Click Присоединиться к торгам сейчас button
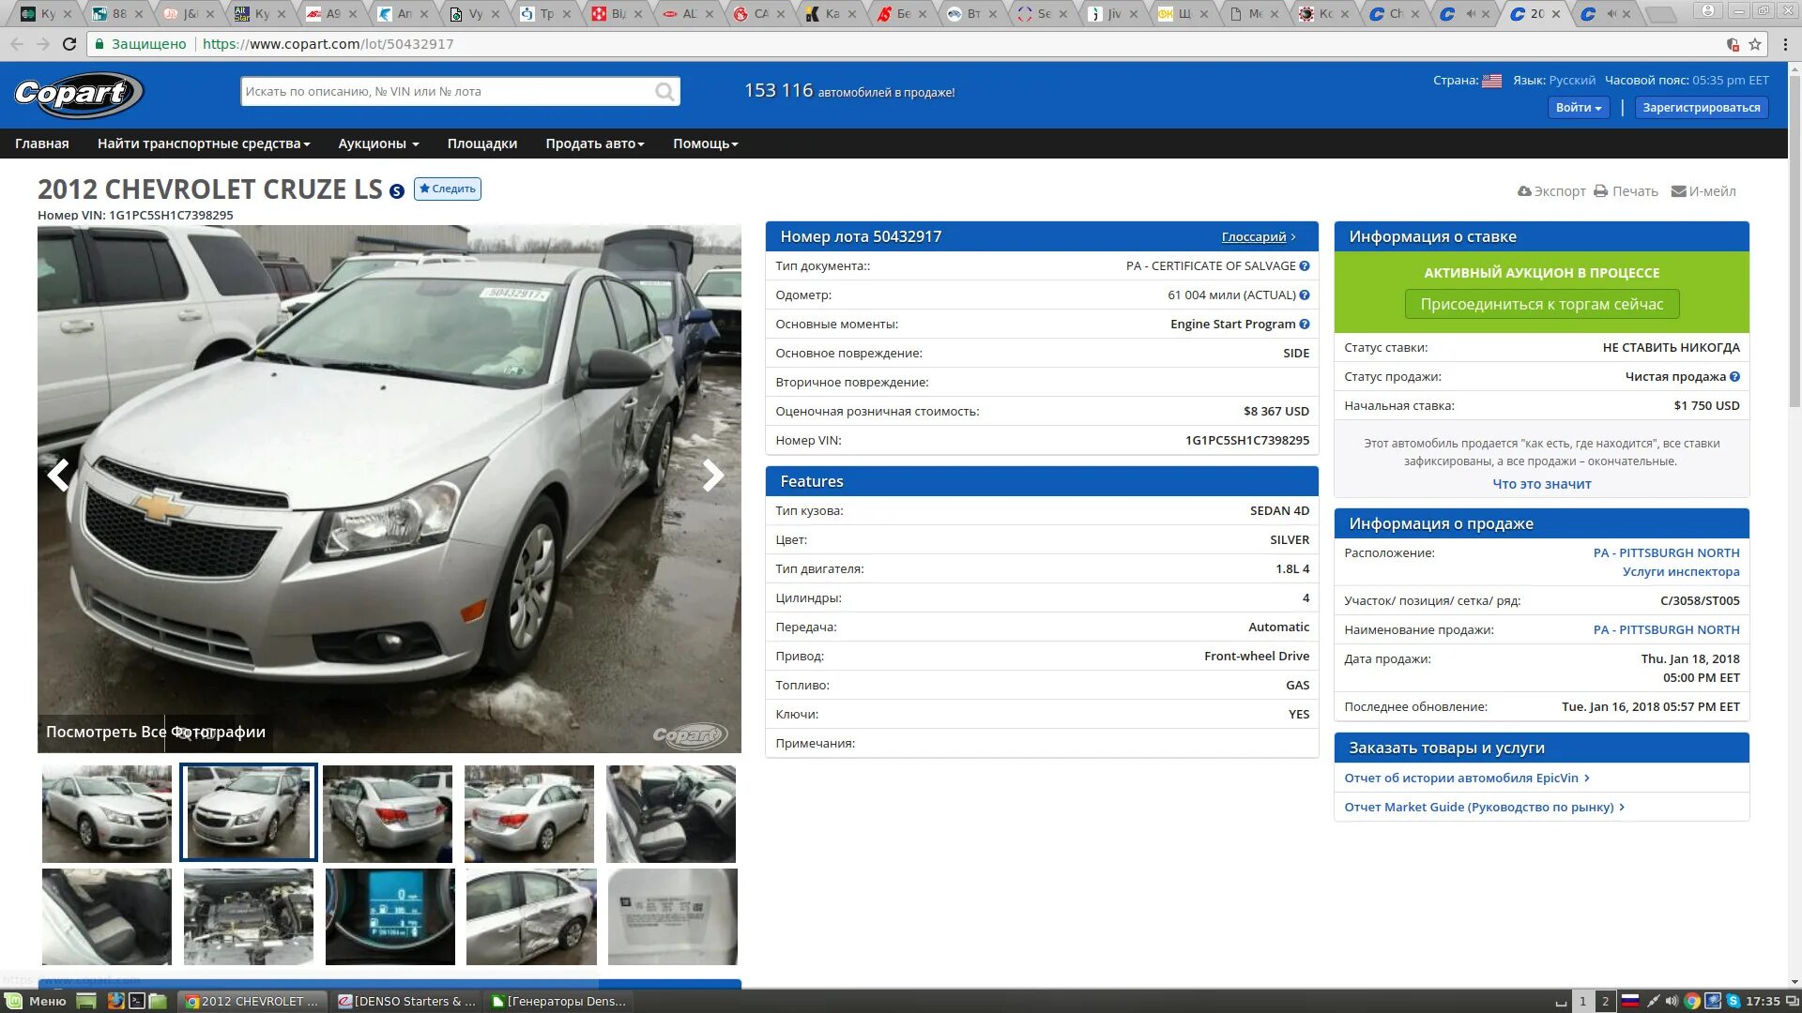Viewport: 1802px width, 1013px height. 1541,305
